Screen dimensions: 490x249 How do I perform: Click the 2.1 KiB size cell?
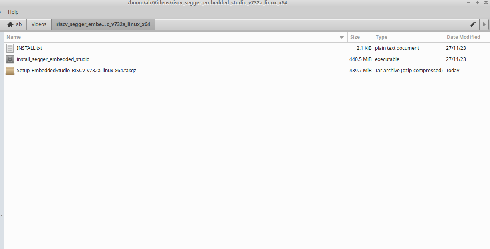tap(364, 48)
